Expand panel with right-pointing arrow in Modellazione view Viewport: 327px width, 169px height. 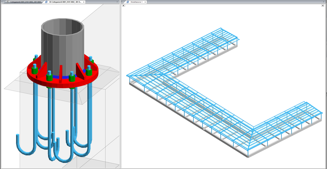click(124, 6)
